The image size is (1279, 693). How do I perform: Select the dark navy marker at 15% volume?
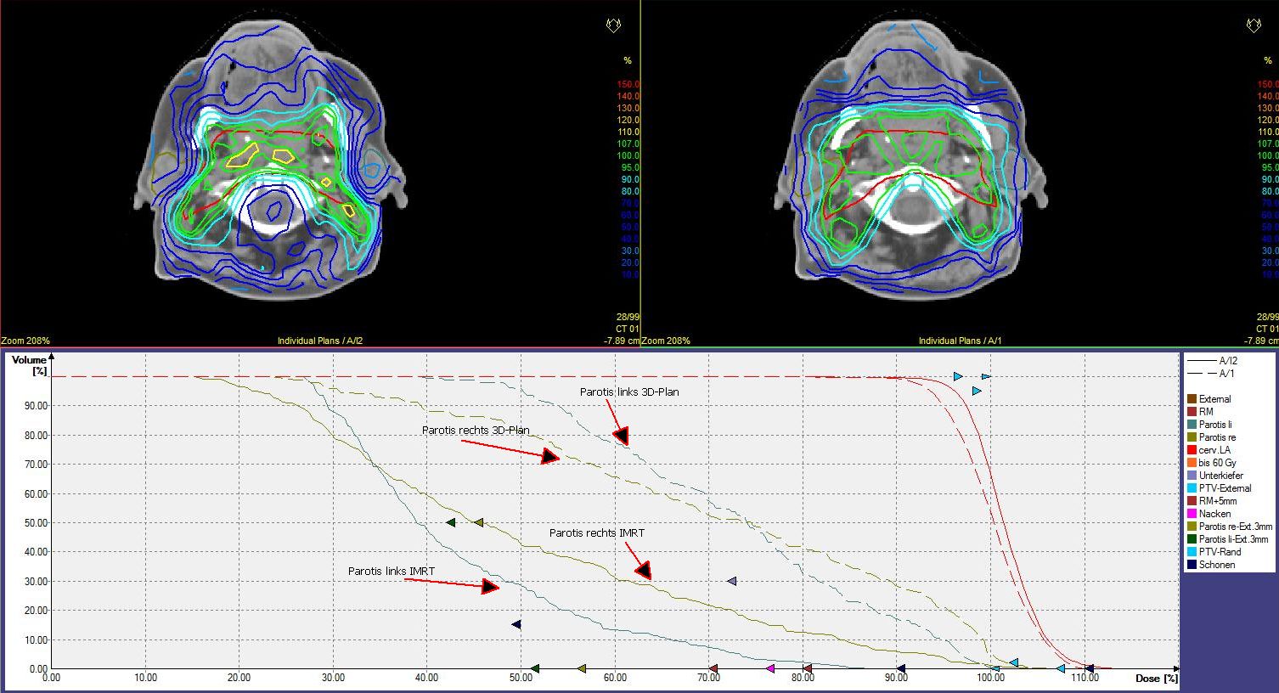516,624
